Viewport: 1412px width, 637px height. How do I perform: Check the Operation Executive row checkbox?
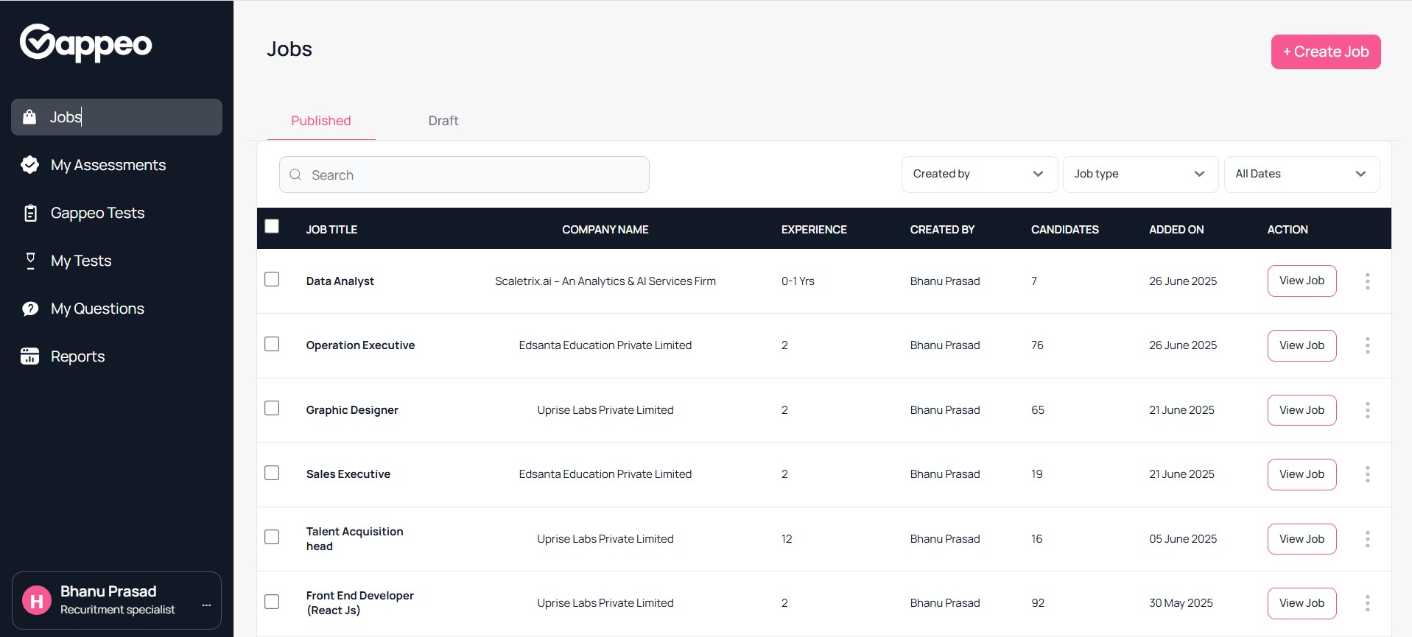click(272, 344)
